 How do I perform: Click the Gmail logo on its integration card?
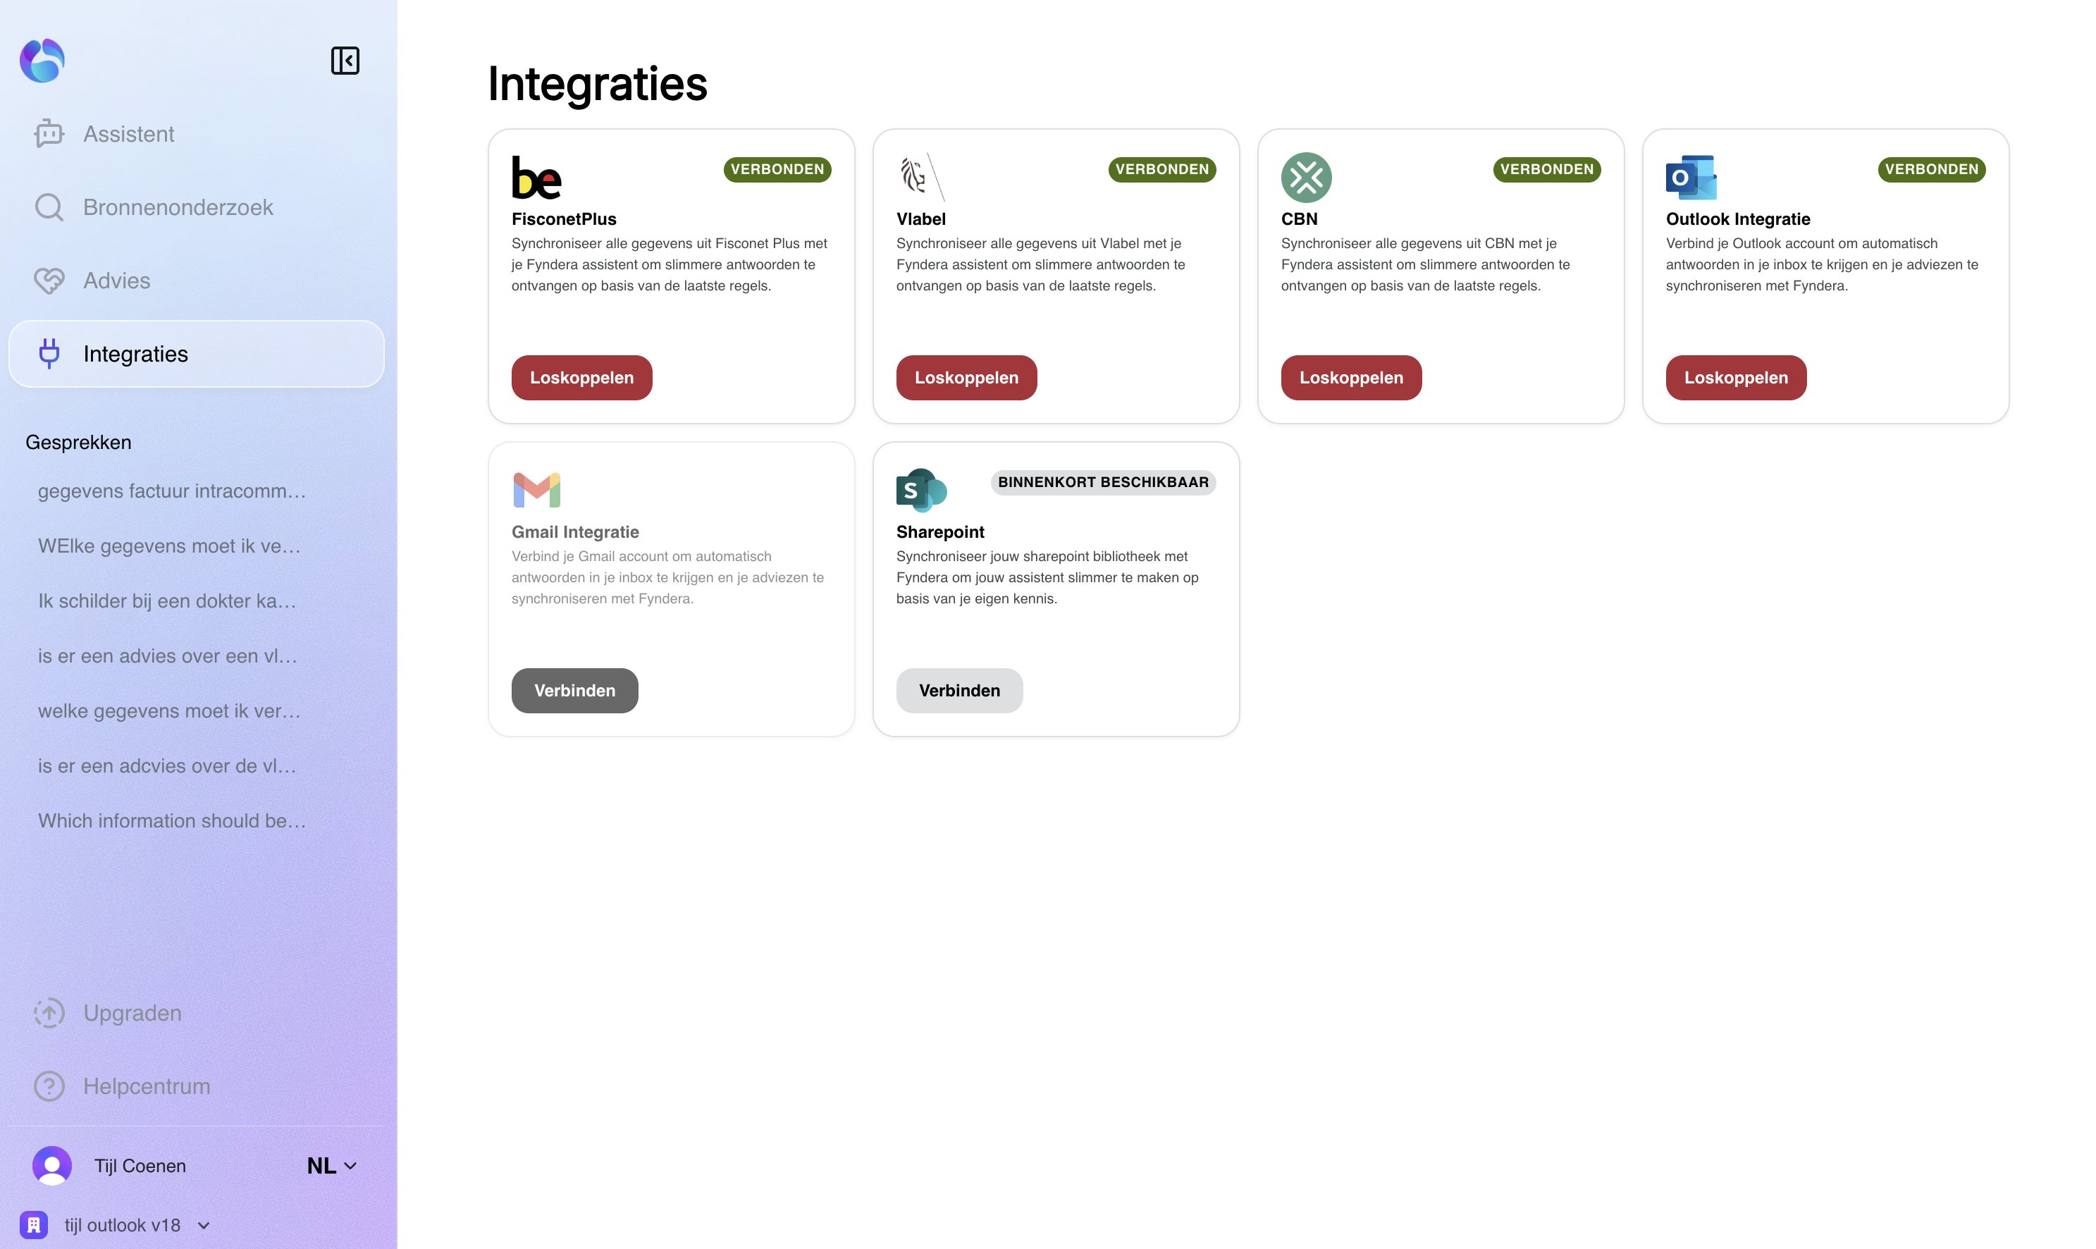(536, 488)
